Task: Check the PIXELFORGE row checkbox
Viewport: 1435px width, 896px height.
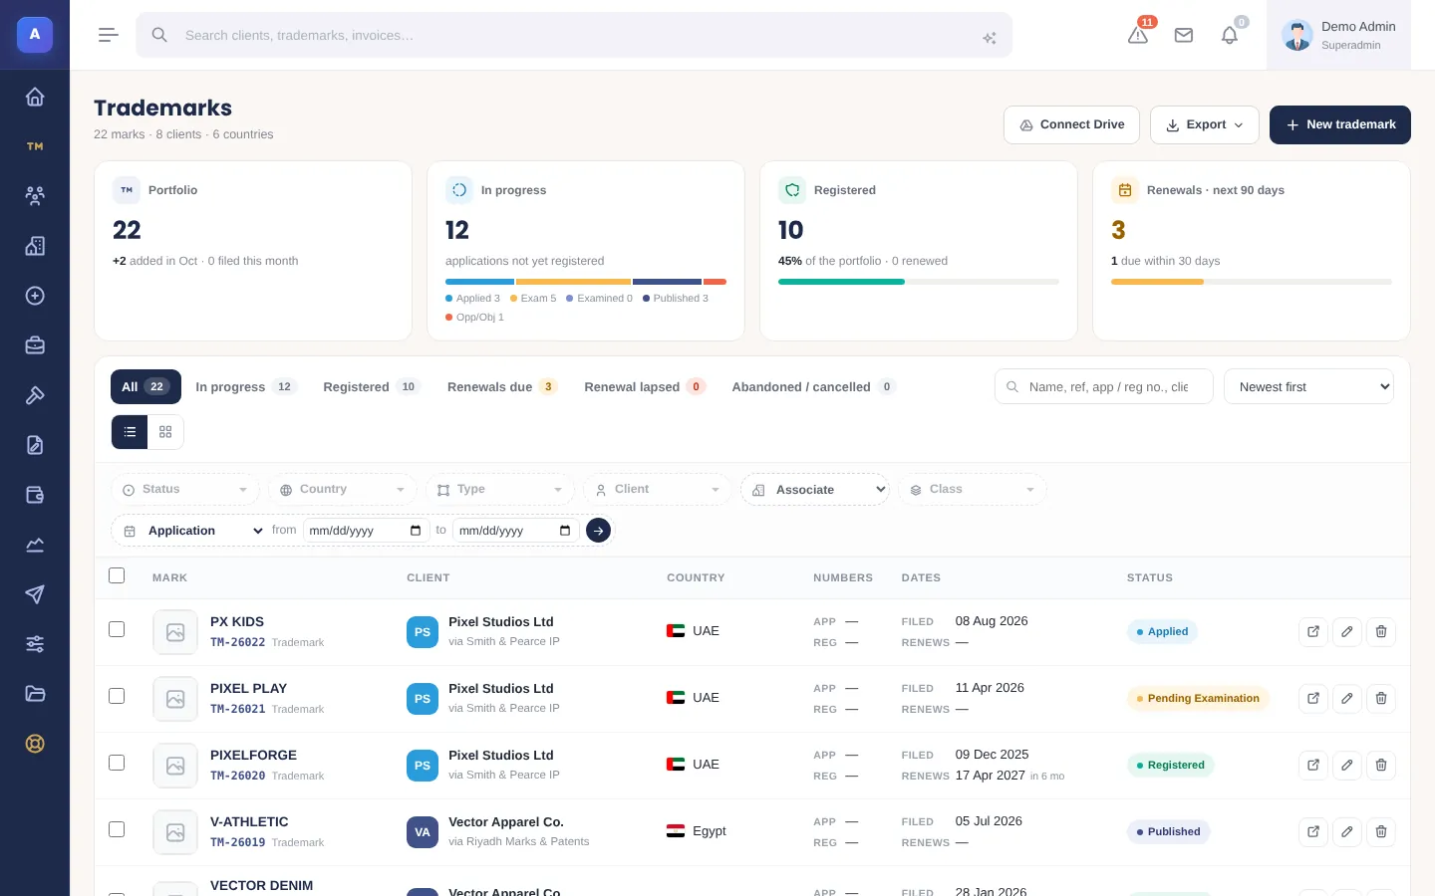Action: click(x=117, y=763)
